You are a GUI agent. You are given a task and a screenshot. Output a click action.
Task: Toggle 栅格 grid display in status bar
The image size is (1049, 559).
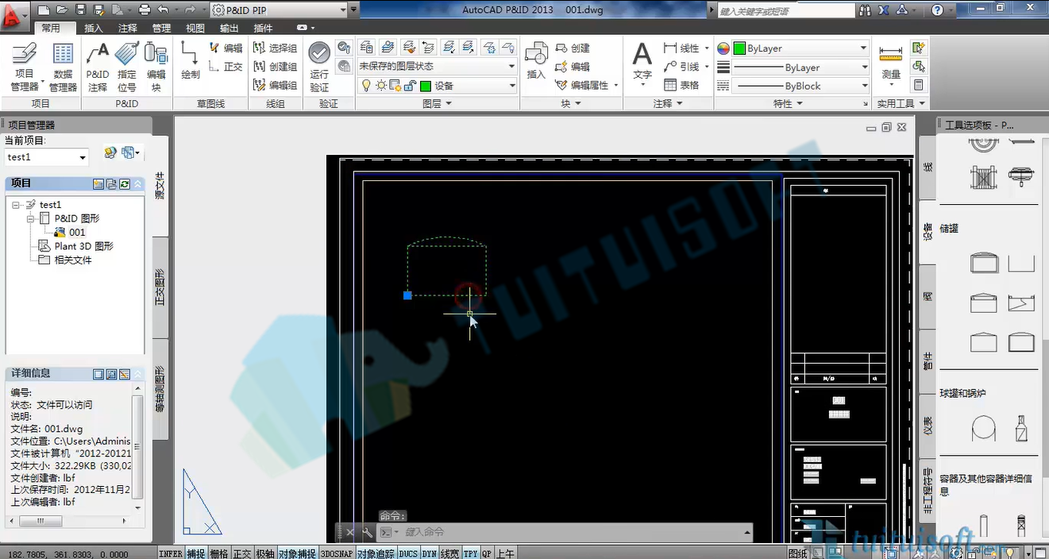(218, 553)
